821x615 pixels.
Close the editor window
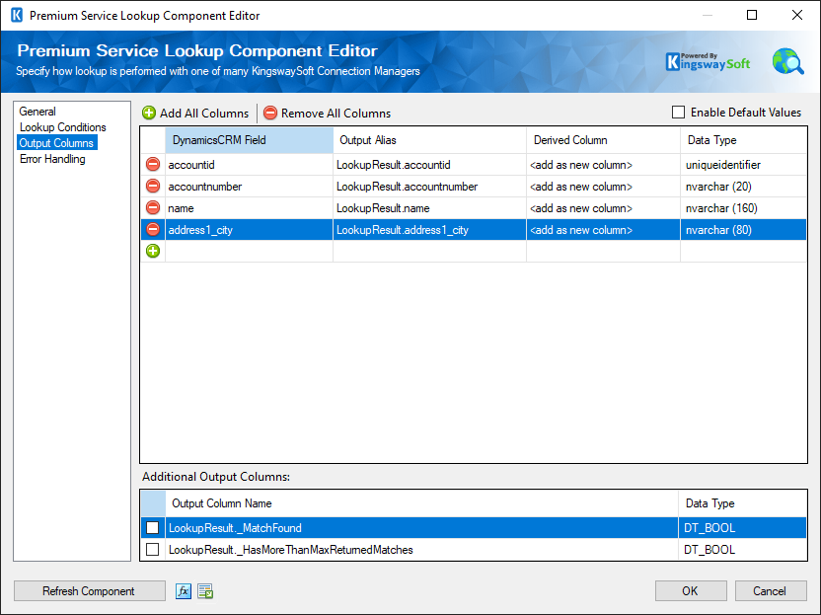(797, 15)
